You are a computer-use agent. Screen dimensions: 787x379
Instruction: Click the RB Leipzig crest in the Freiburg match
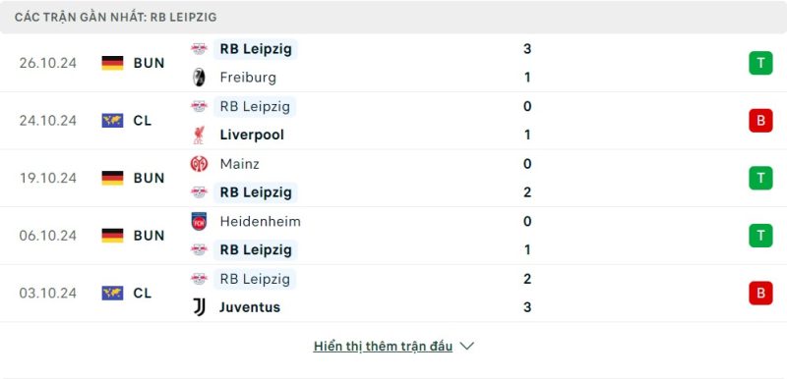pos(199,48)
